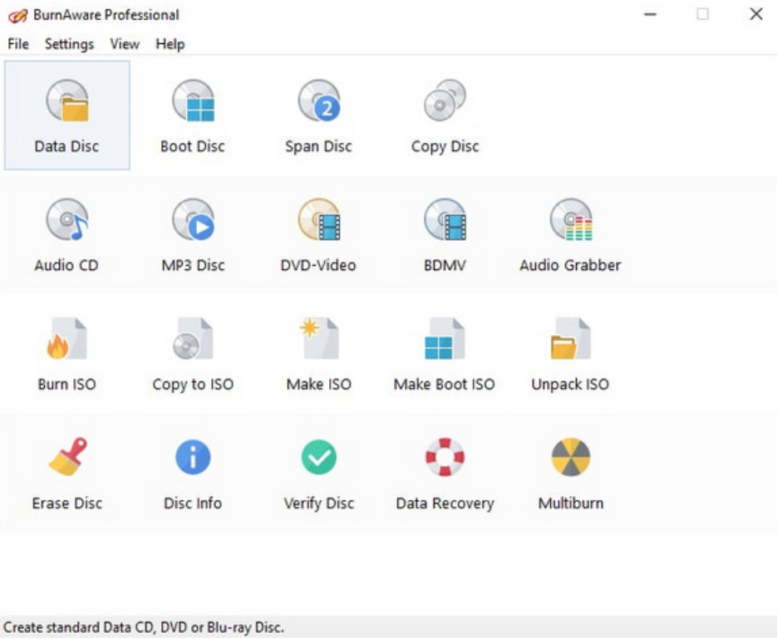Click the BurnAware logo in title bar
The height and width of the screenshot is (638, 777).
point(17,15)
